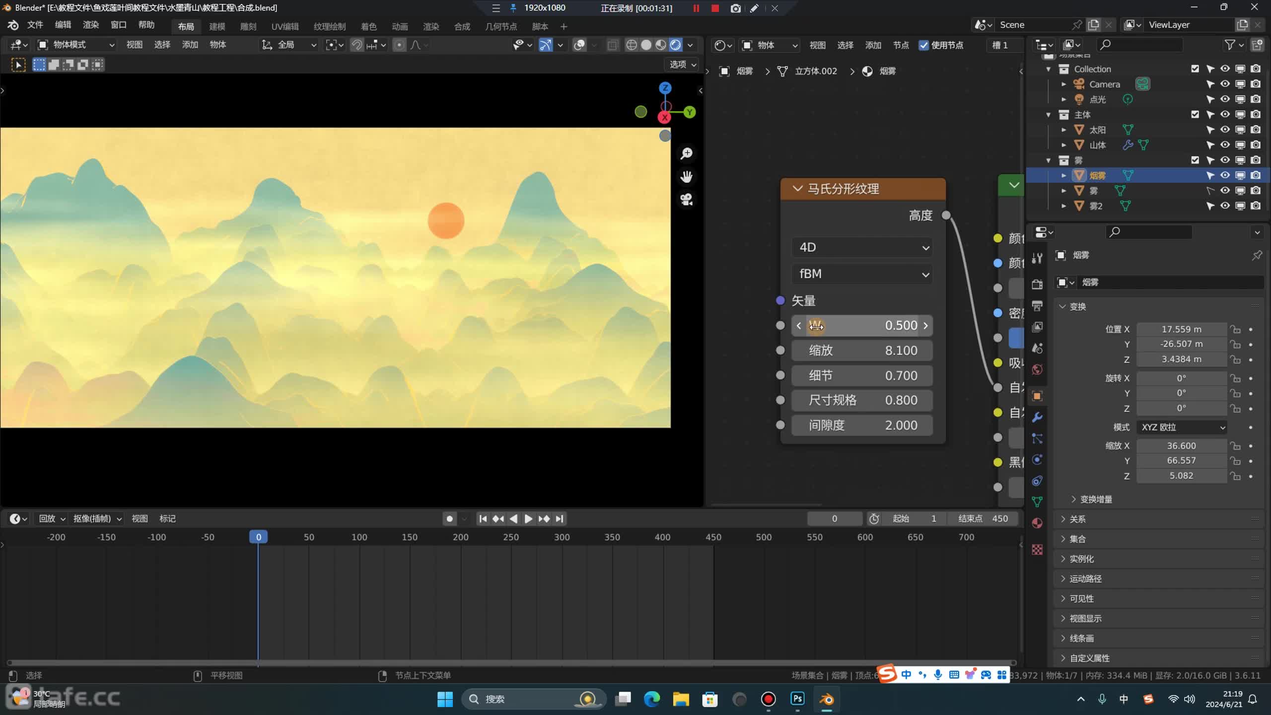This screenshot has width=1271, height=715.
Task: Open the fBM type dropdown
Action: click(862, 274)
